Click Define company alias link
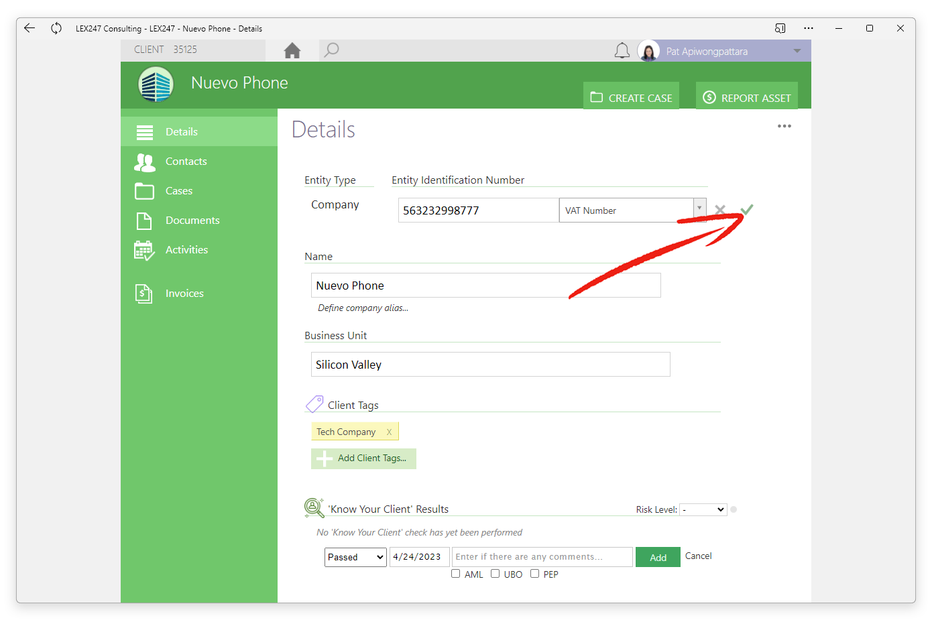The width and height of the screenshot is (932, 620). click(x=363, y=308)
